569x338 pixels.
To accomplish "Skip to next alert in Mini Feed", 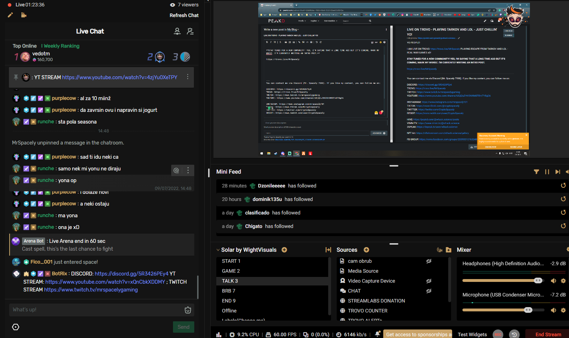I will [558, 172].
